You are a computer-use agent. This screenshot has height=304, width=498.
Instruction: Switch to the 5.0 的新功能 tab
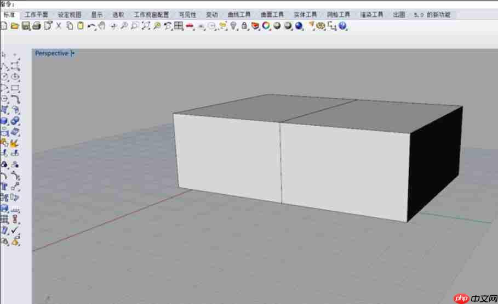[x=432, y=15]
